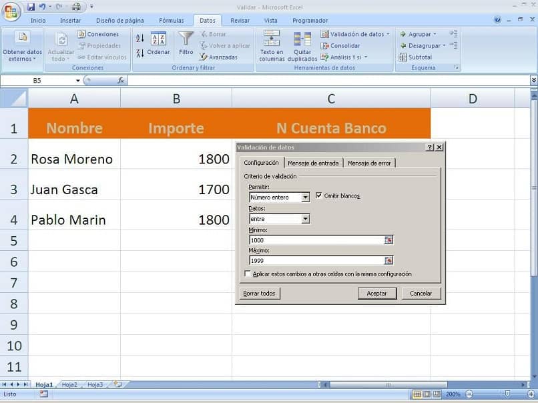Open Diseño de página tab
Viewport: 538px width, 403px height.
tap(120, 20)
